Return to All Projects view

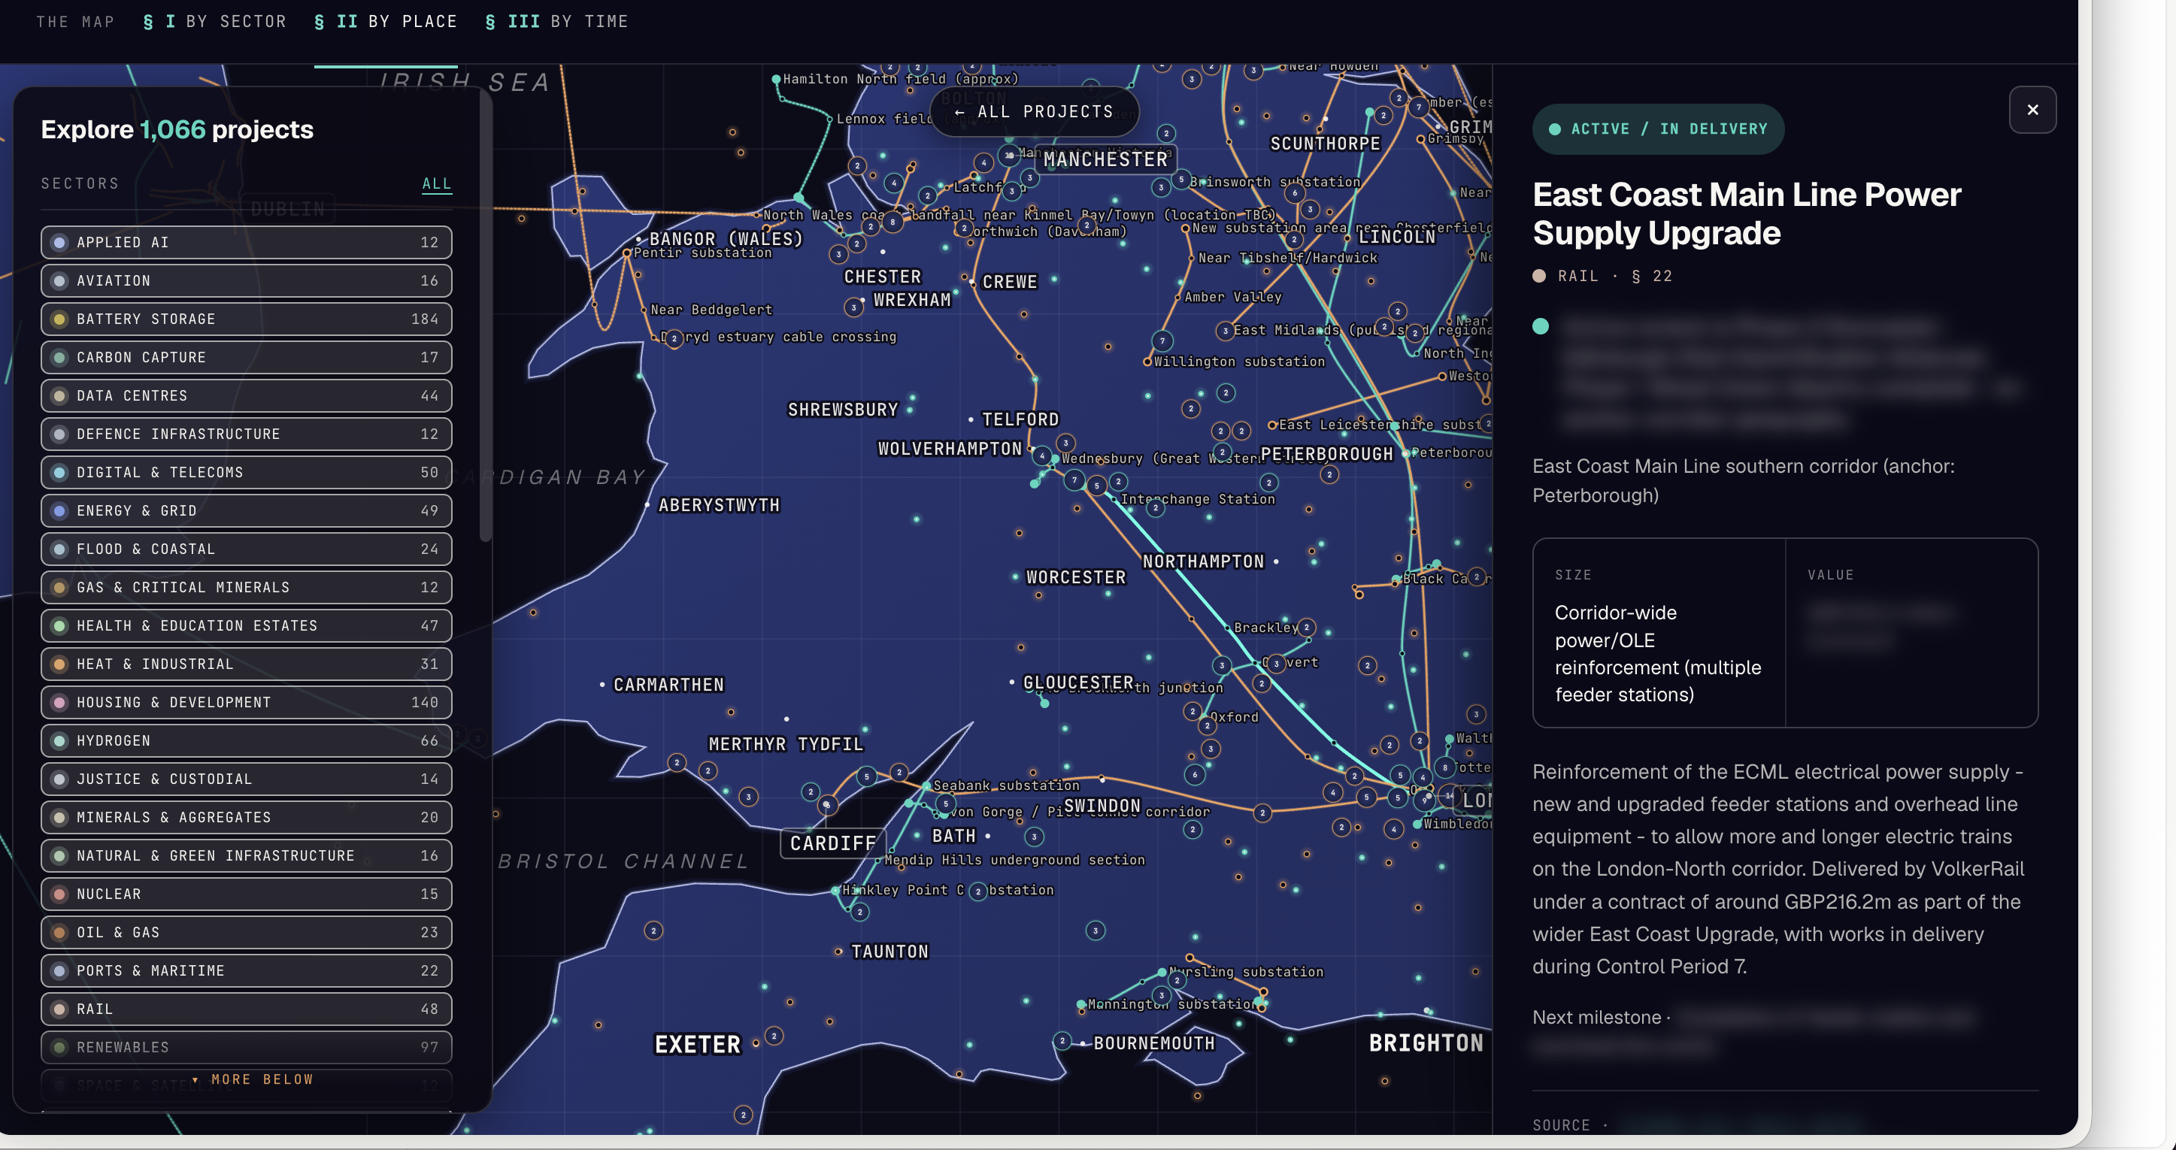[x=1034, y=111]
